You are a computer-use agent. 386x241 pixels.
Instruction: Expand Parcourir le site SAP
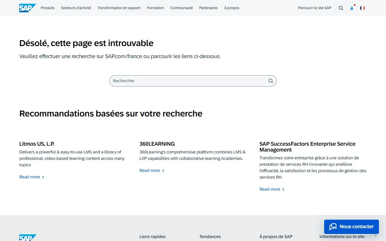tap(315, 8)
